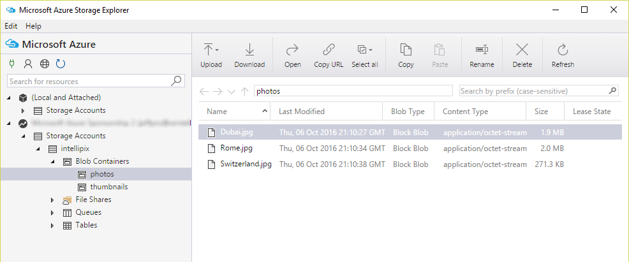Download the selected blob

click(x=249, y=55)
